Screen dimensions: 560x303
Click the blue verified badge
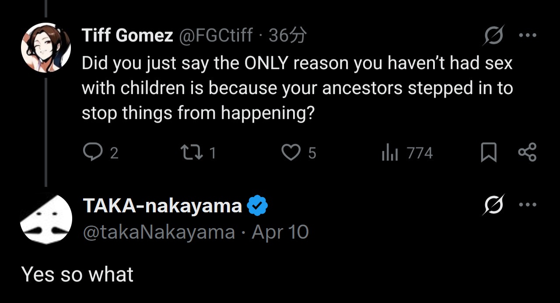[x=258, y=206]
